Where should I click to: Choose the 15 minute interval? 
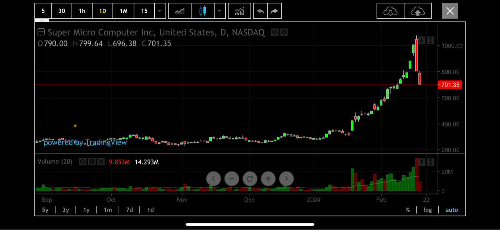pos(144,11)
